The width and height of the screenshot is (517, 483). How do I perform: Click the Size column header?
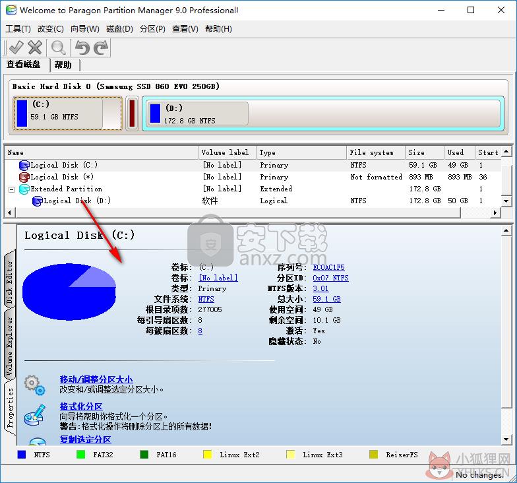coord(425,152)
